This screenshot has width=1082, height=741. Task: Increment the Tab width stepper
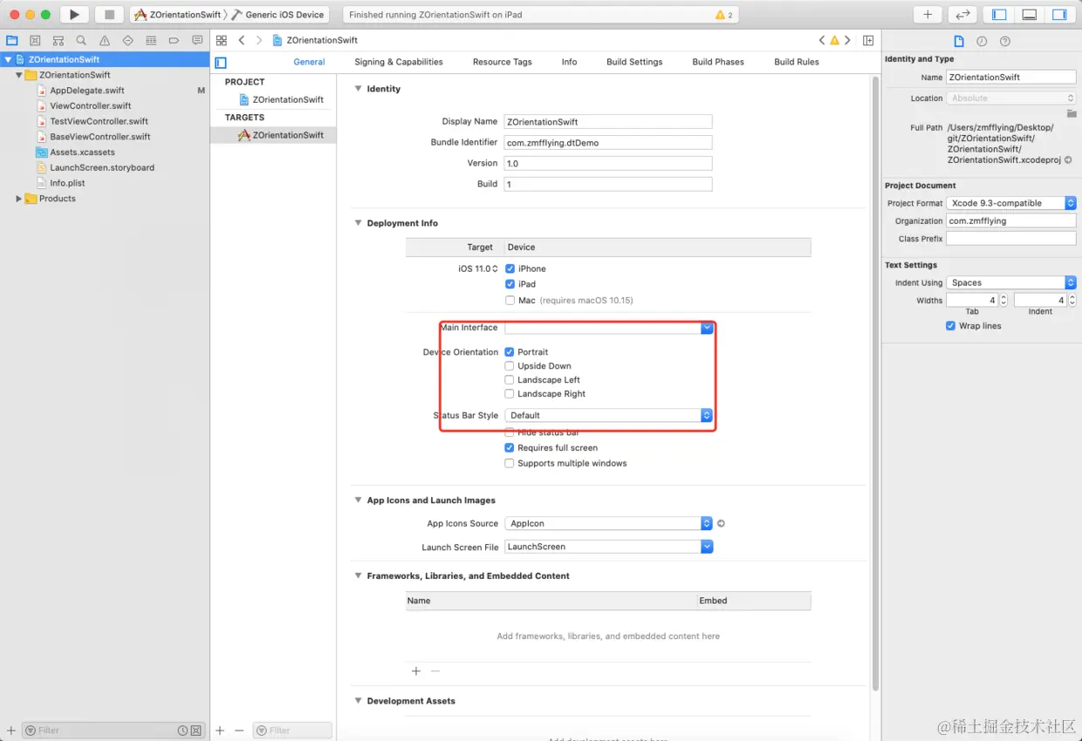click(1003, 296)
